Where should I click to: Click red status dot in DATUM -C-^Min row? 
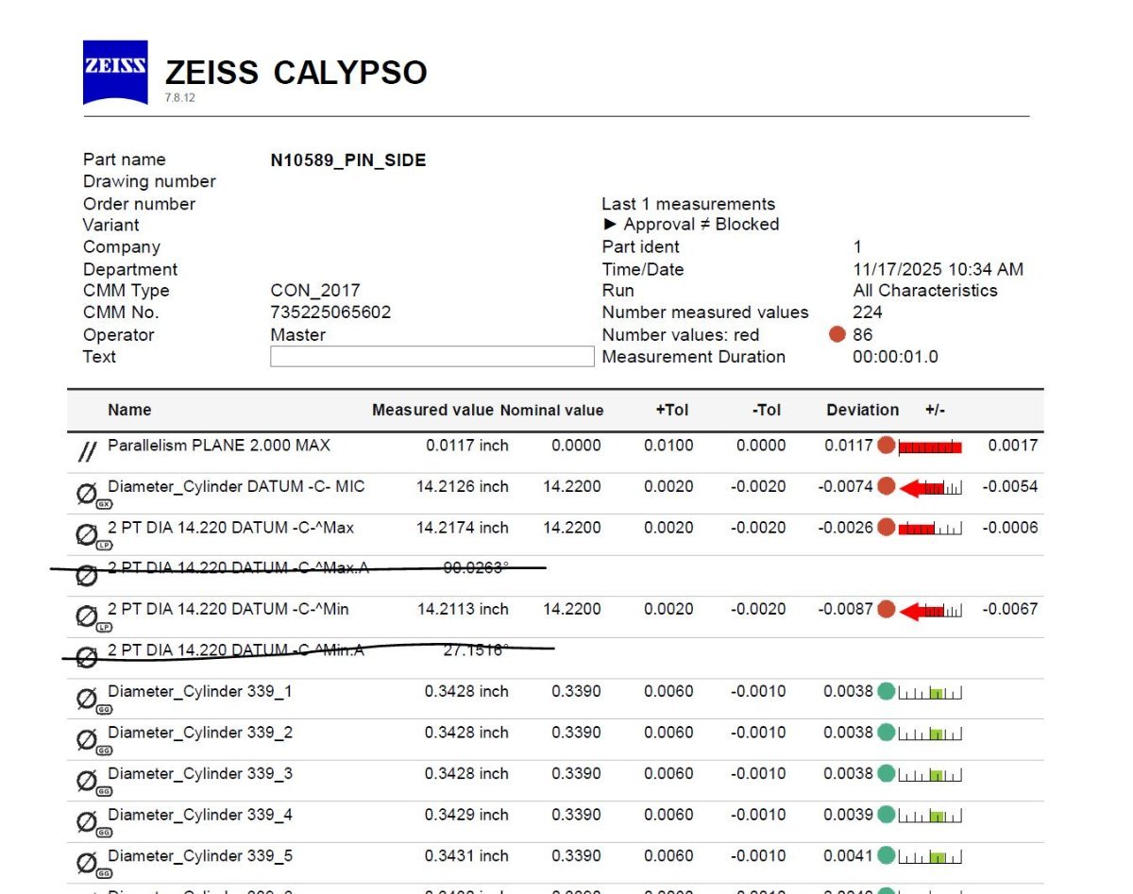886,610
